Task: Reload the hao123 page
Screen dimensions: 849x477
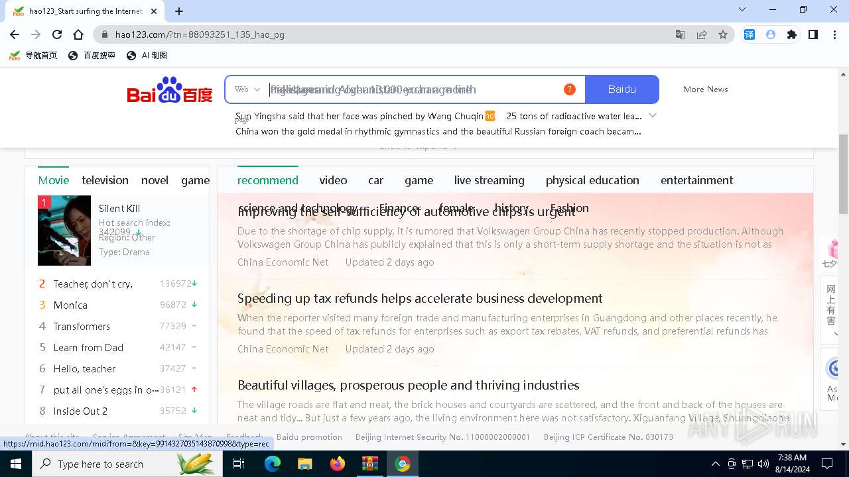Action: tap(57, 34)
